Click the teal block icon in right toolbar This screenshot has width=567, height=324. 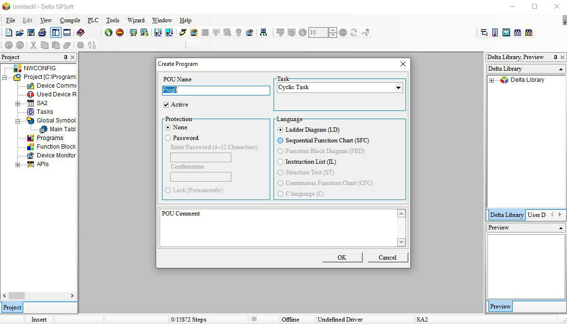[x=506, y=32]
